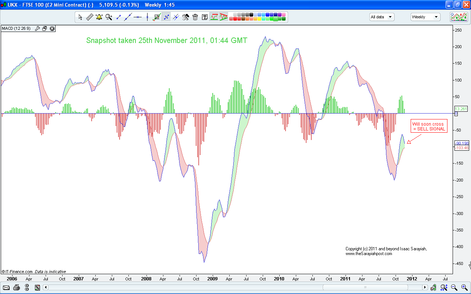Choose the horizontal line tool

(138, 17)
